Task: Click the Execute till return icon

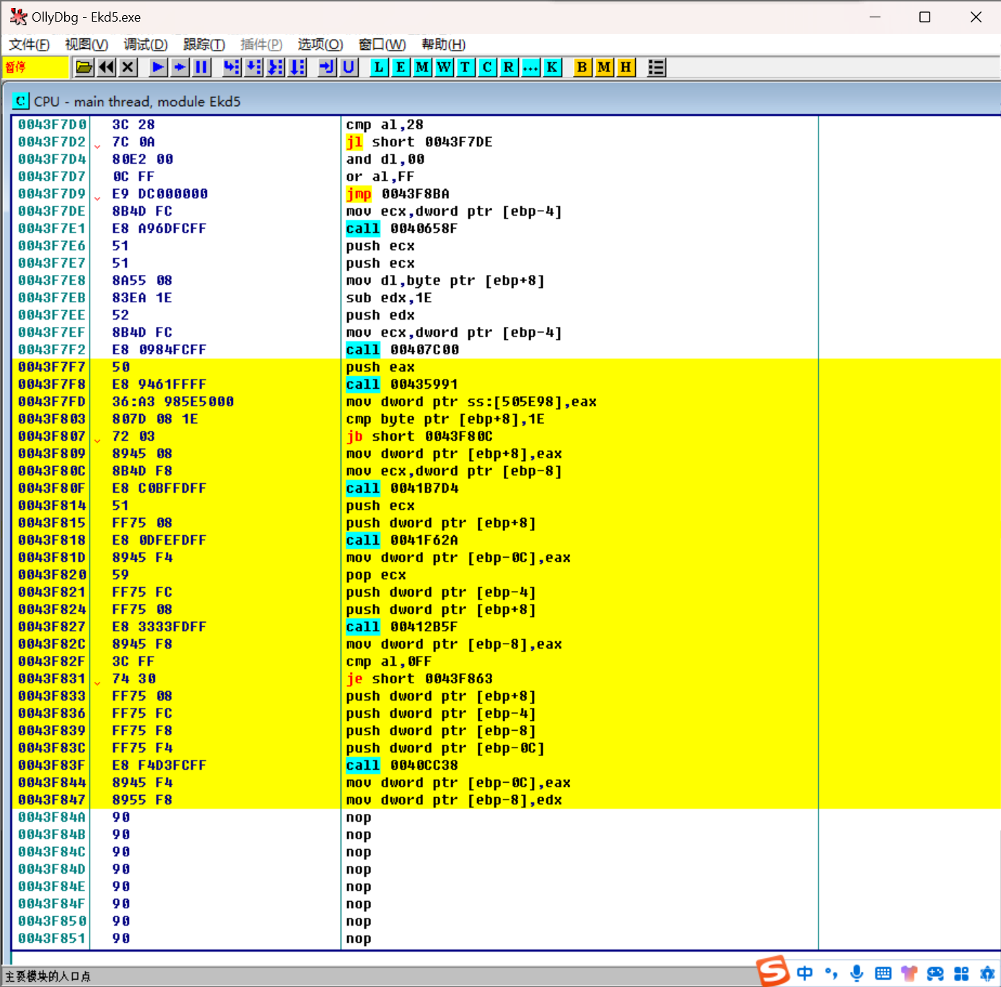Action: click(x=327, y=67)
